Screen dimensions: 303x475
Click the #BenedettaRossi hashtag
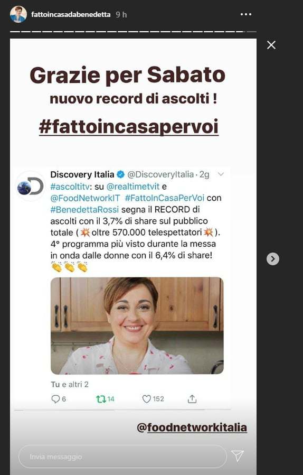(84, 210)
